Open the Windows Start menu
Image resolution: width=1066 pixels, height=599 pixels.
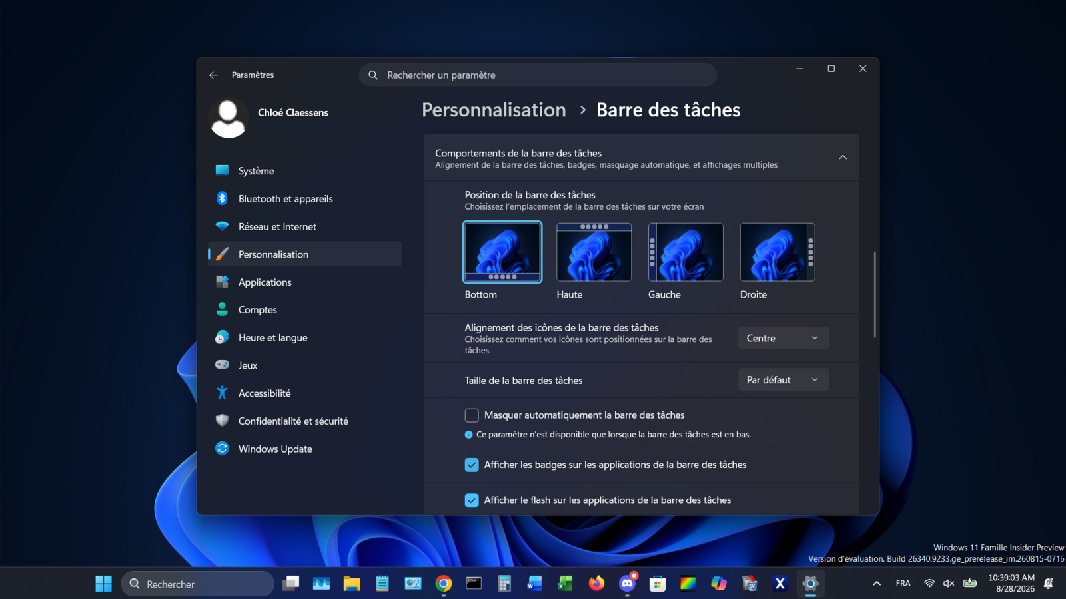[103, 584]
